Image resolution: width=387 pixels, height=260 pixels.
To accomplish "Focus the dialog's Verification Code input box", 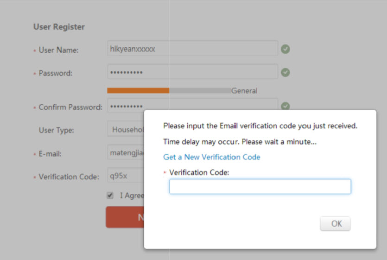I will pyautogui.click(x=260, y=187).
